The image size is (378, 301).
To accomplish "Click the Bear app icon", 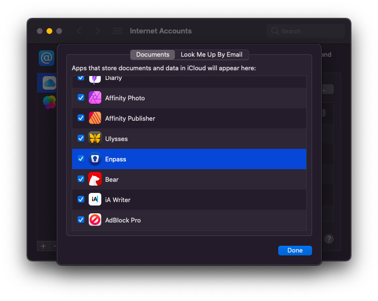I will pyautogui.click(x=94, y=179).
